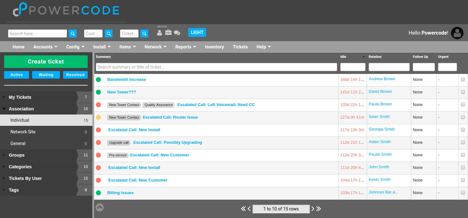The height and width of the screenshot is (218, 468).
Task: Check the Escalated Call: Router issue row checkbox
Action: point(463,117)
